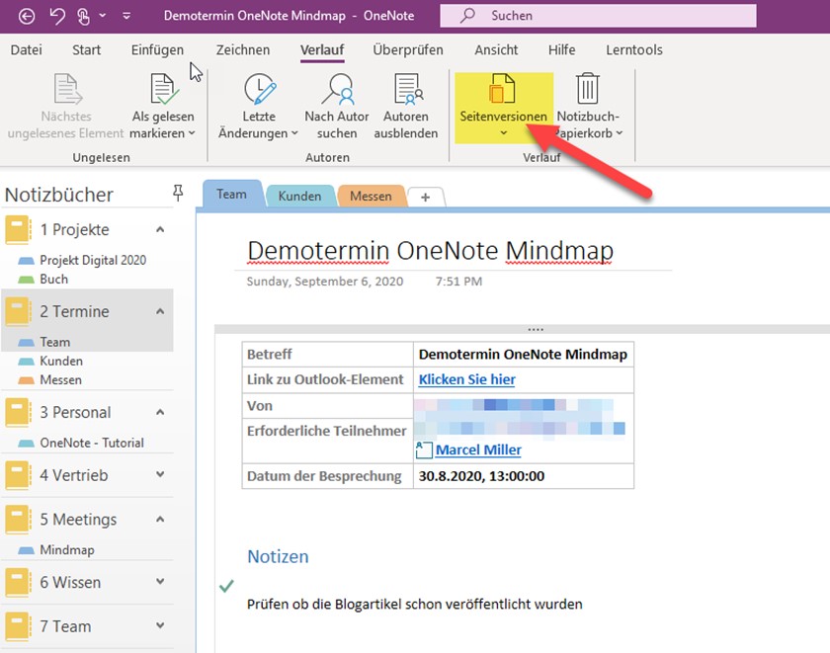
Task: Click the 5 Meetings notebook icon
Action: pos(18,520)
